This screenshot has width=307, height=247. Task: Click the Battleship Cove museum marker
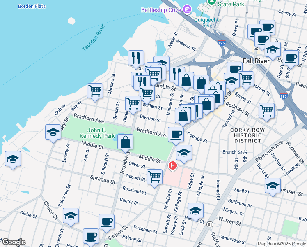187,9
